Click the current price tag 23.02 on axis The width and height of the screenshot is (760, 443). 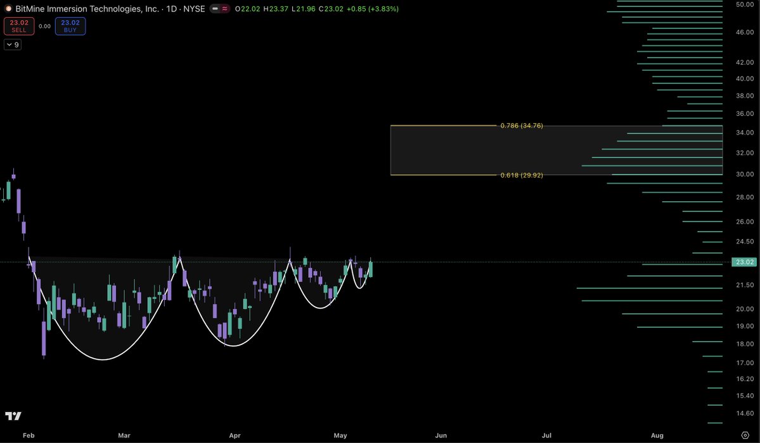745,262
